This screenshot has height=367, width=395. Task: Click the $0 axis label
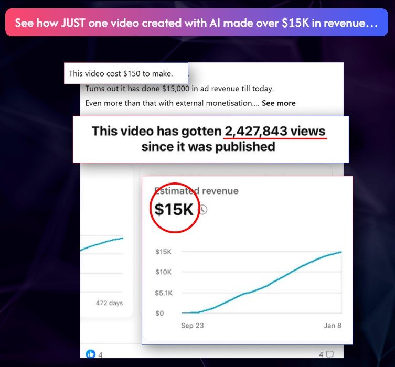(x=159, y=313)
